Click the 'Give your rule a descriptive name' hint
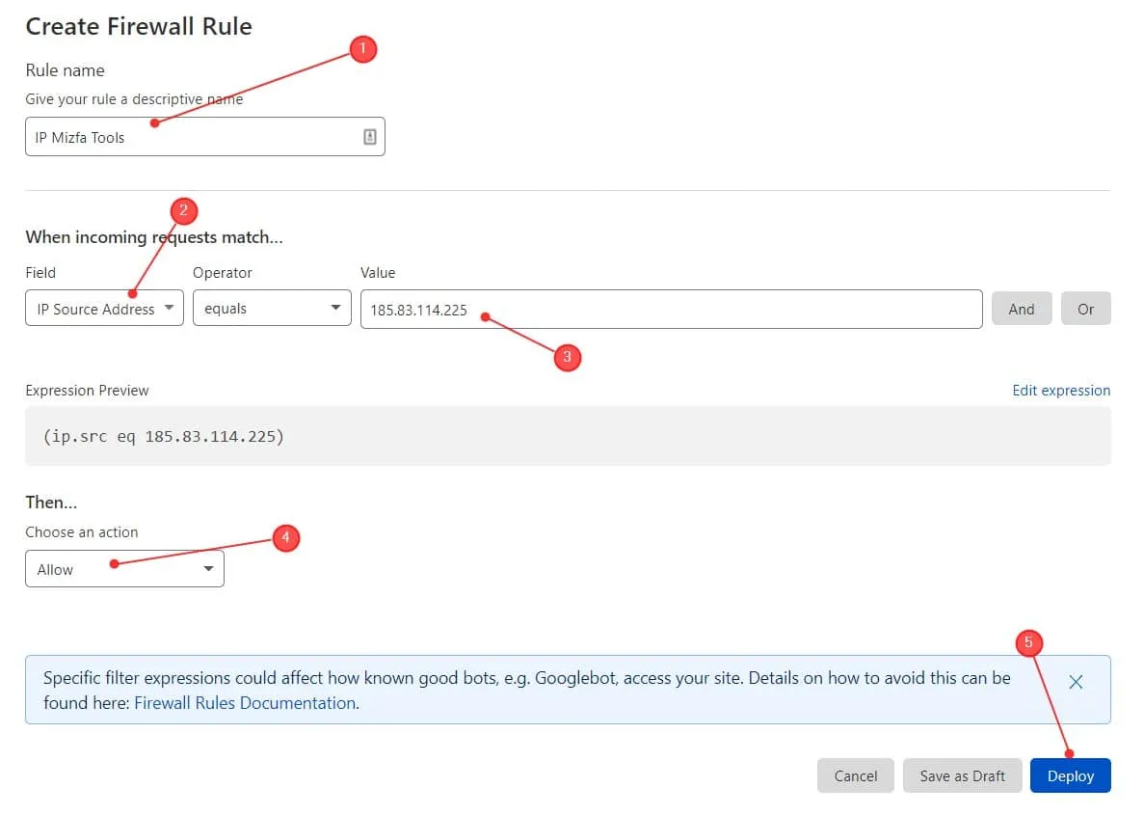Screen dimensions: 1144x815 134,98
